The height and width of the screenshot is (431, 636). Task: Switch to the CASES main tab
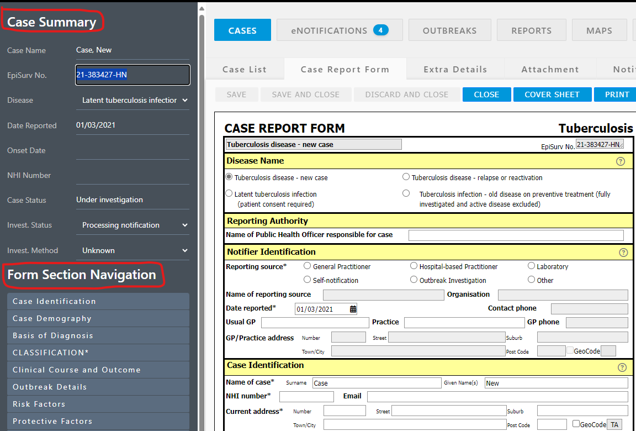(242, 30)
